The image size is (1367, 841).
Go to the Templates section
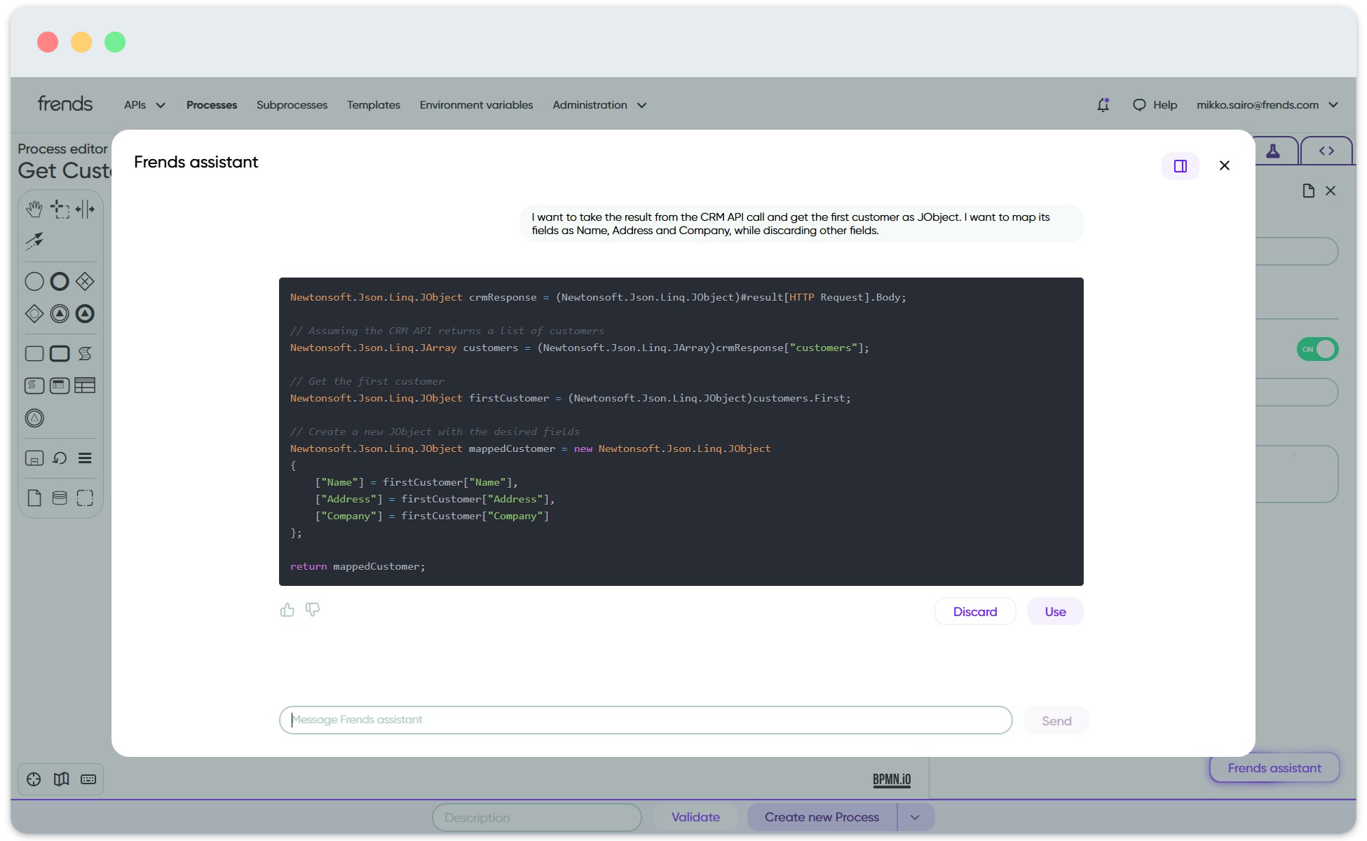click(373, 104)
